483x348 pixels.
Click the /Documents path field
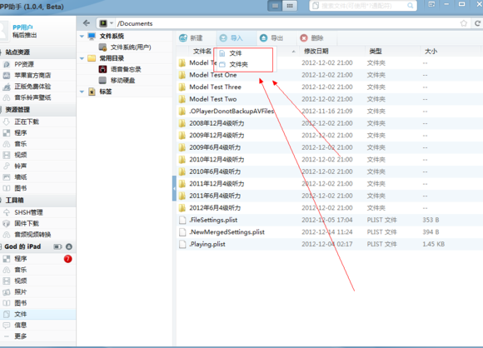tap(286, 23)
